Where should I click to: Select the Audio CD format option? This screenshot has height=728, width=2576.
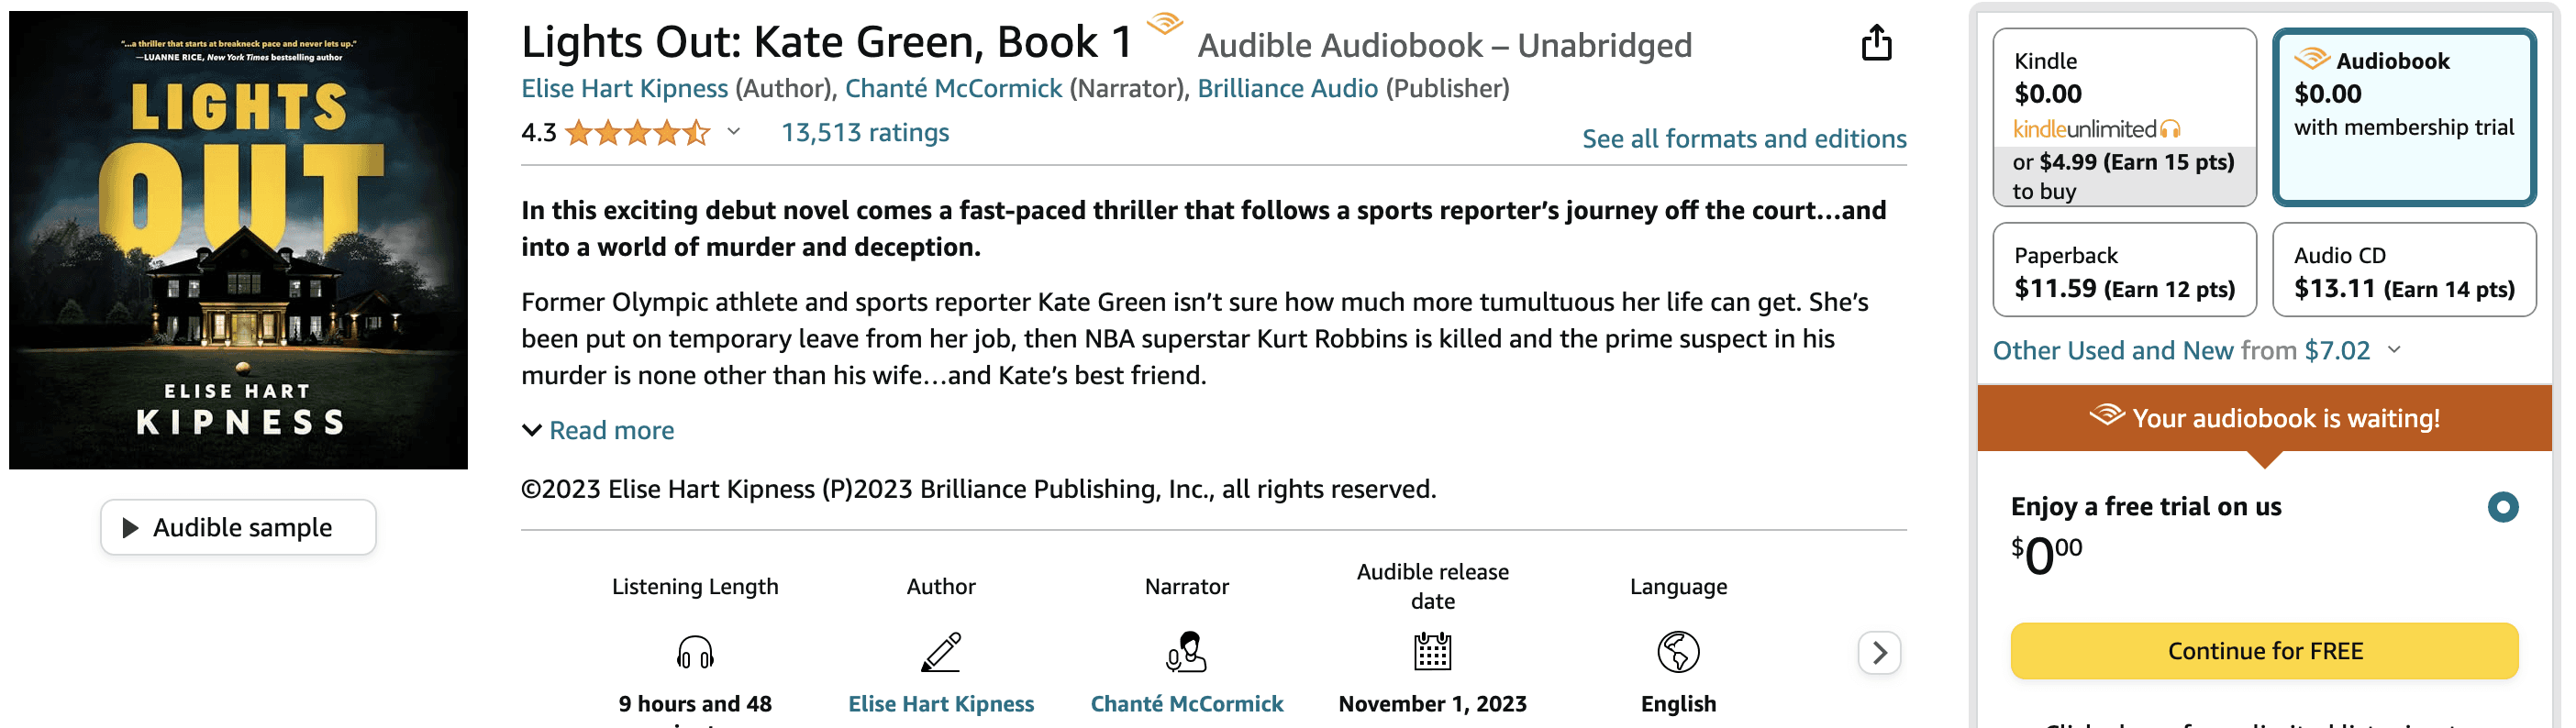point(2404,270)
